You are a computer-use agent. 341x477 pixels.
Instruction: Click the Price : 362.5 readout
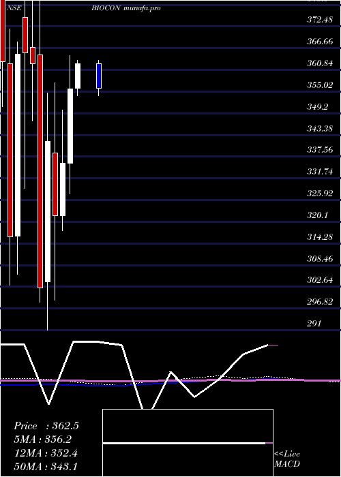click(x=46, y=426)
